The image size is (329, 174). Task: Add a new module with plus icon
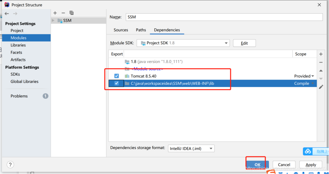pos(55,13)
